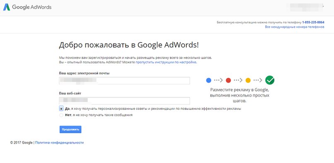The width and height of the screenshot is (334, 163).
Task: Click the red step circle icon
Action: click(228, 80)
